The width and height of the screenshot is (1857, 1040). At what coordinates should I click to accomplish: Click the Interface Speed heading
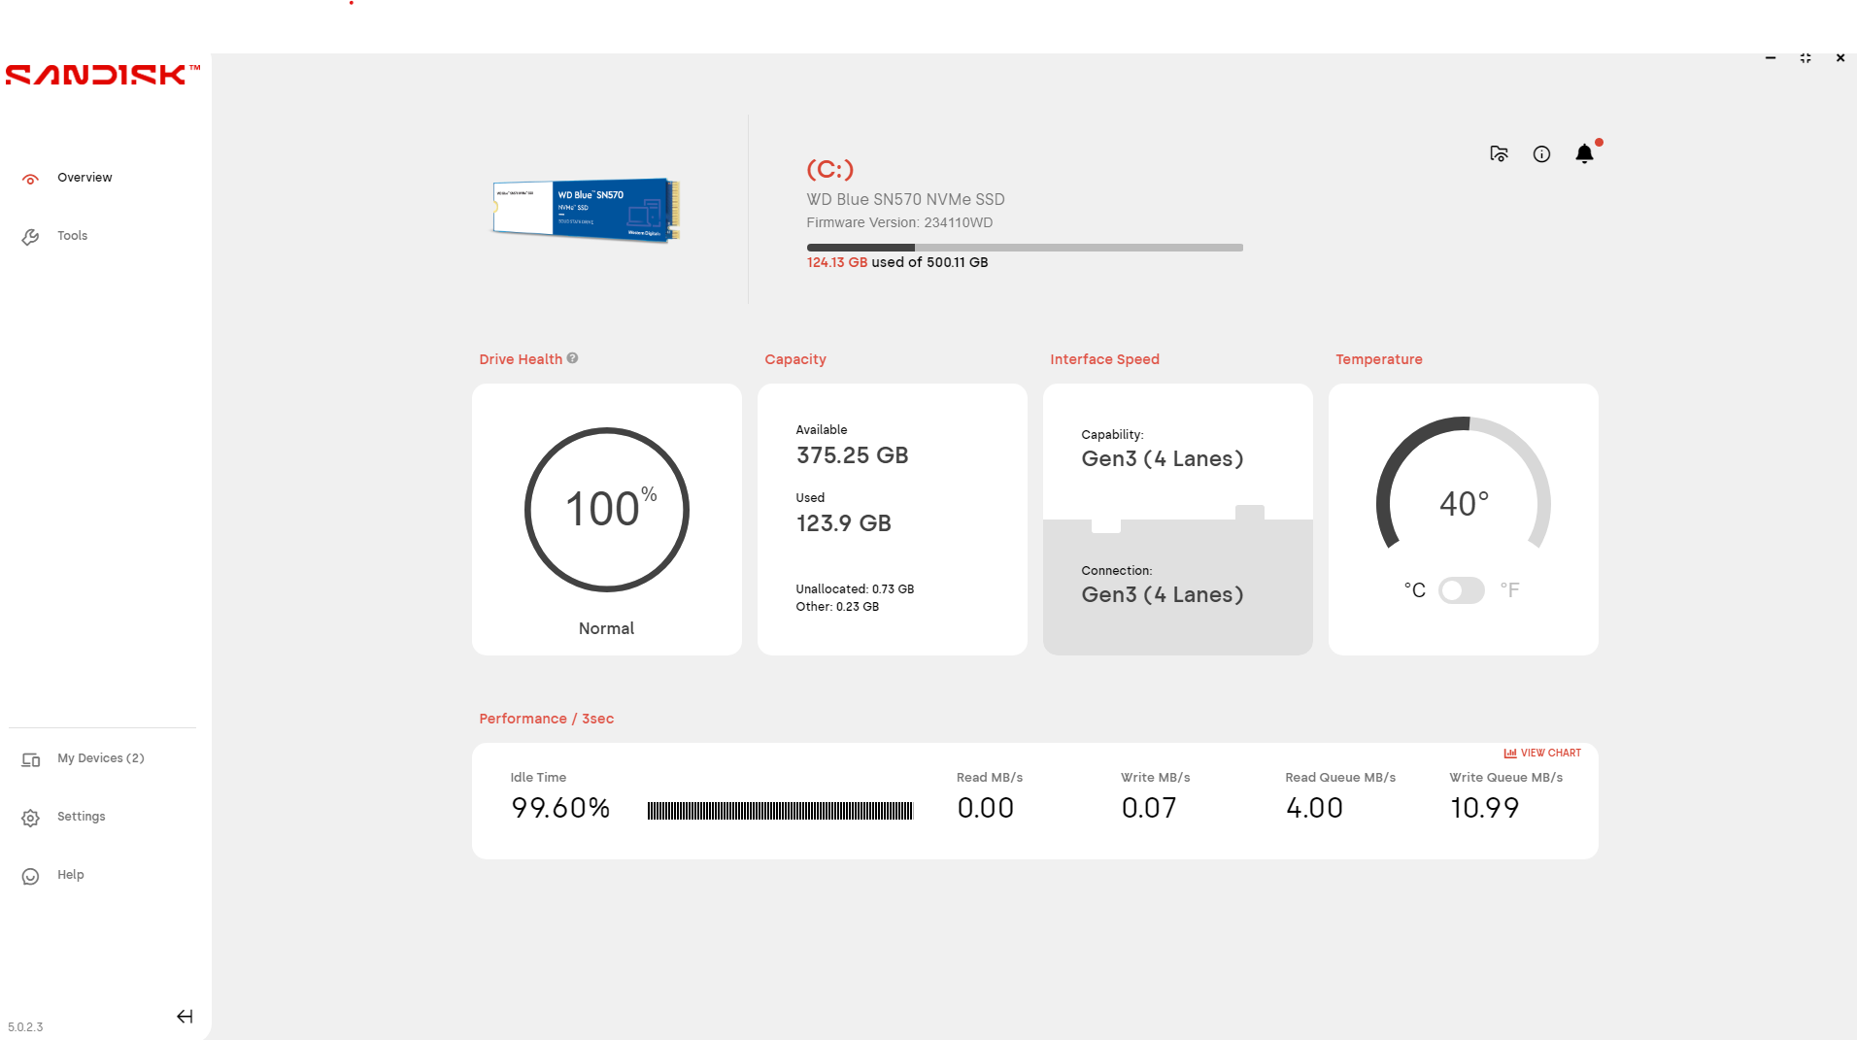coord(1104,359)
